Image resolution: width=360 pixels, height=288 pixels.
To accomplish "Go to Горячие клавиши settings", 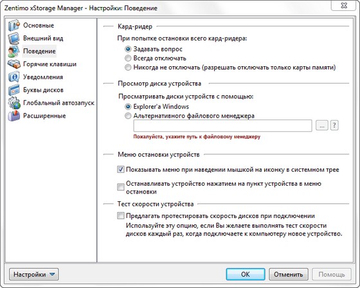I will tap(50, 64).
